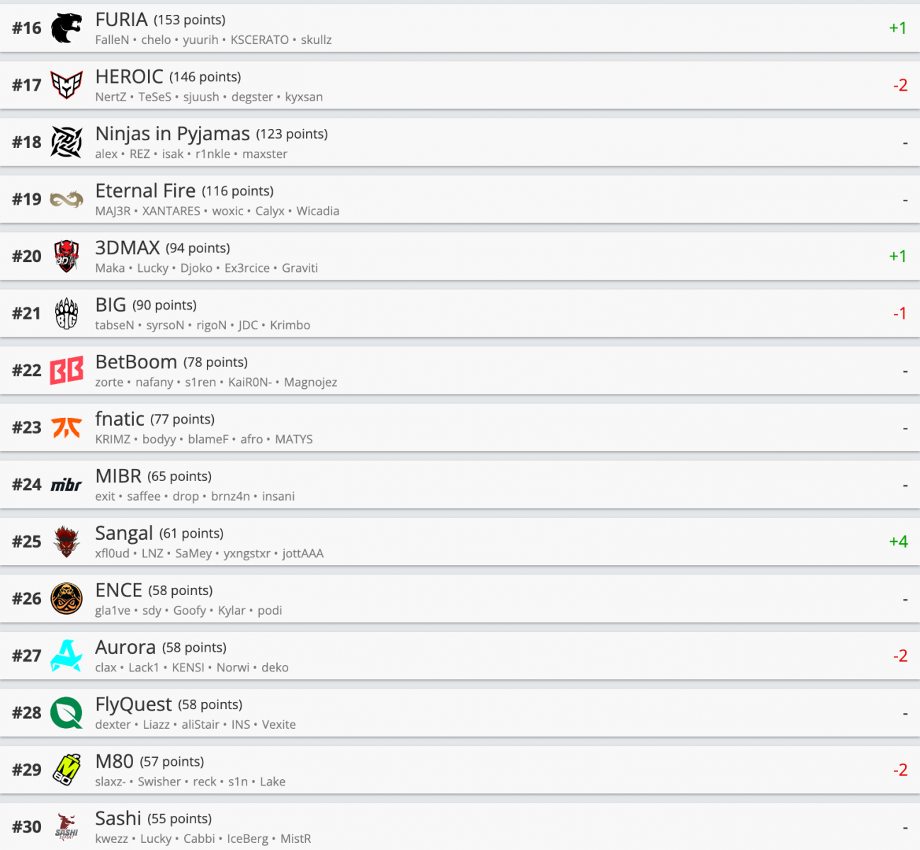Click player XANTARES in Eternal Fire
Image resolution: width=920 pixels, height=850 pixels.
point(171,211)
